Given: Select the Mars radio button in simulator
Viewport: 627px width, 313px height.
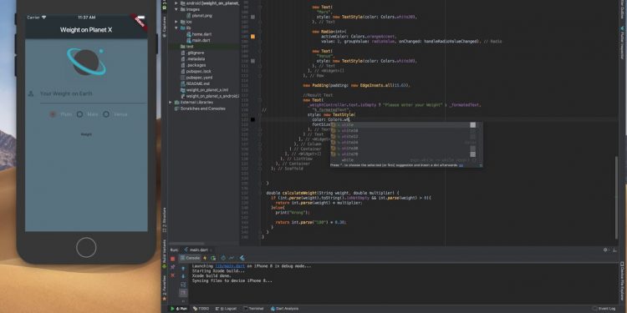Looking at the screenshot, I should coord(79,114).
